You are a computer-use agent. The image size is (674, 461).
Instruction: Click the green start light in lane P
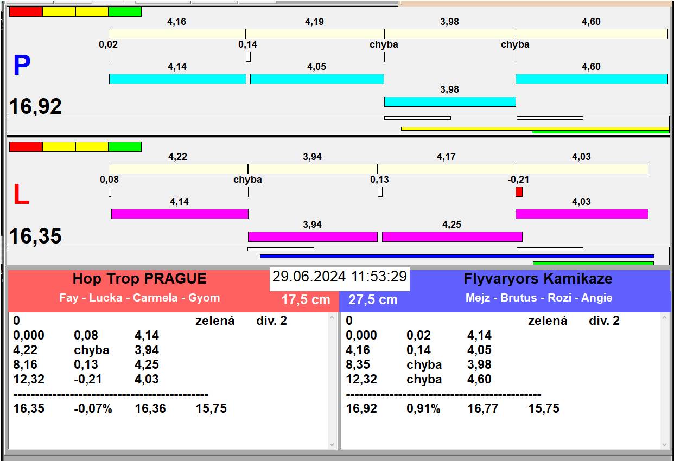coord(125,12)
